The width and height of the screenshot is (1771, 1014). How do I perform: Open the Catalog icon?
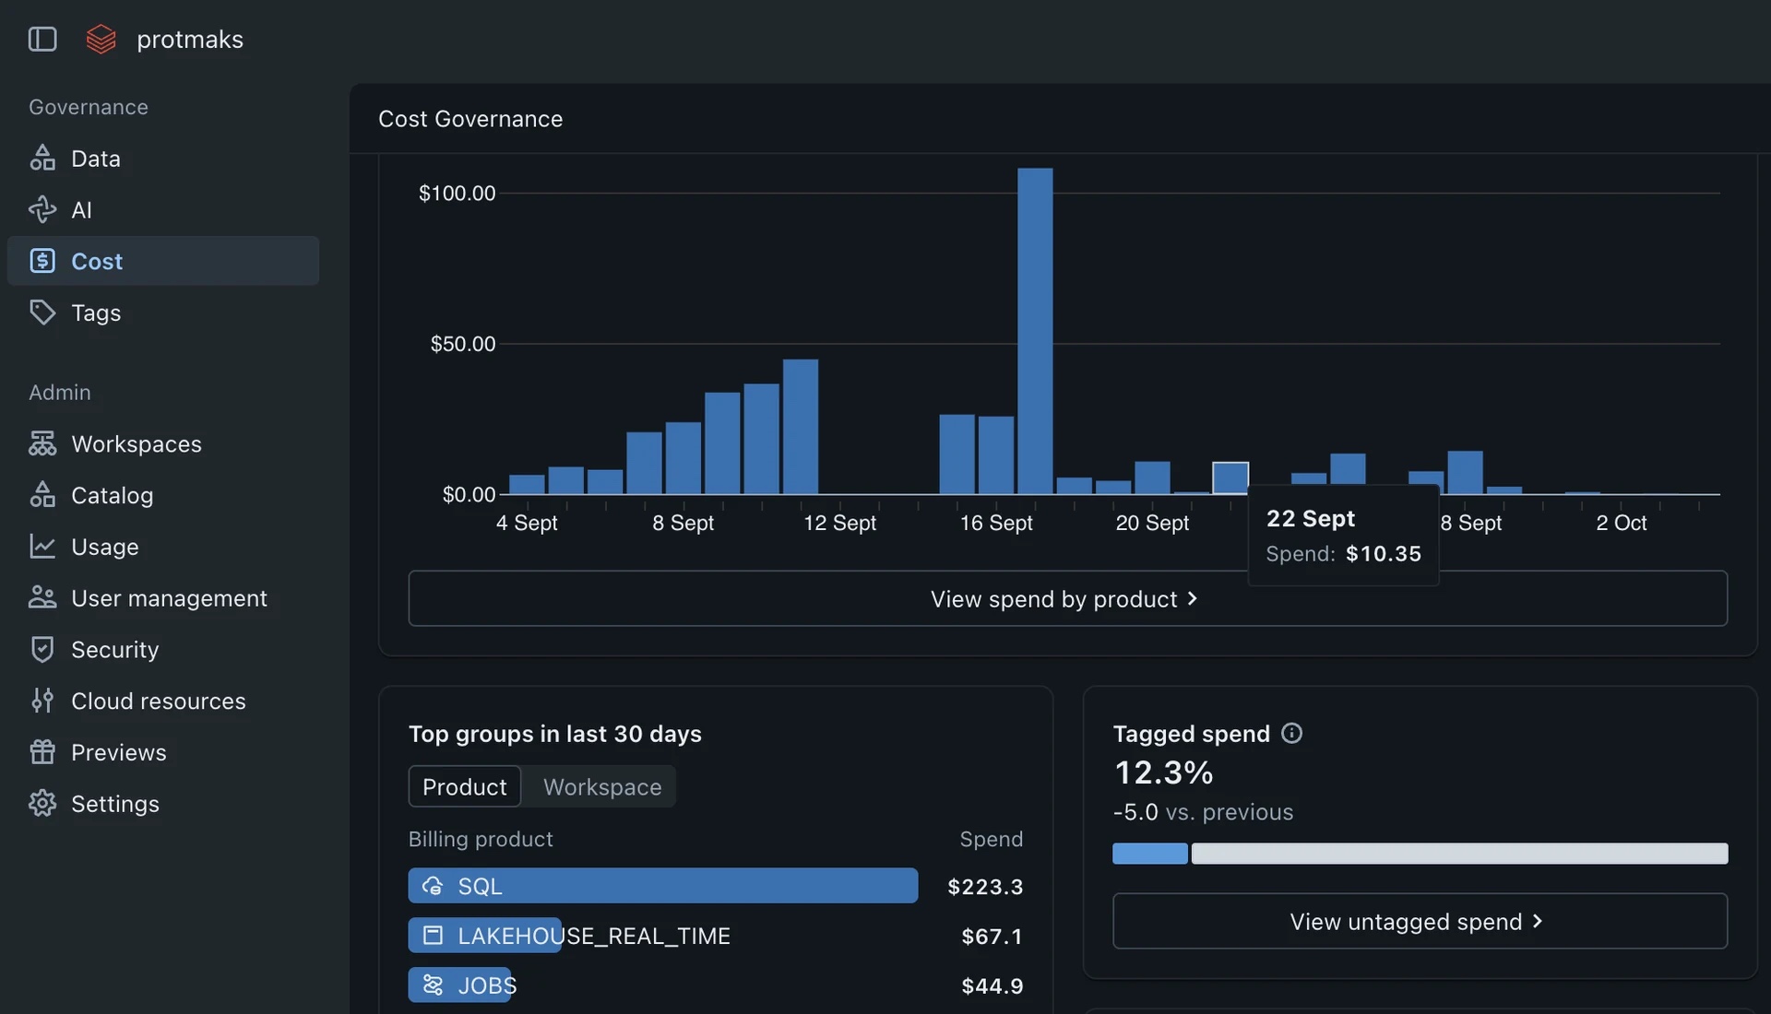click(x=42, y=495)
